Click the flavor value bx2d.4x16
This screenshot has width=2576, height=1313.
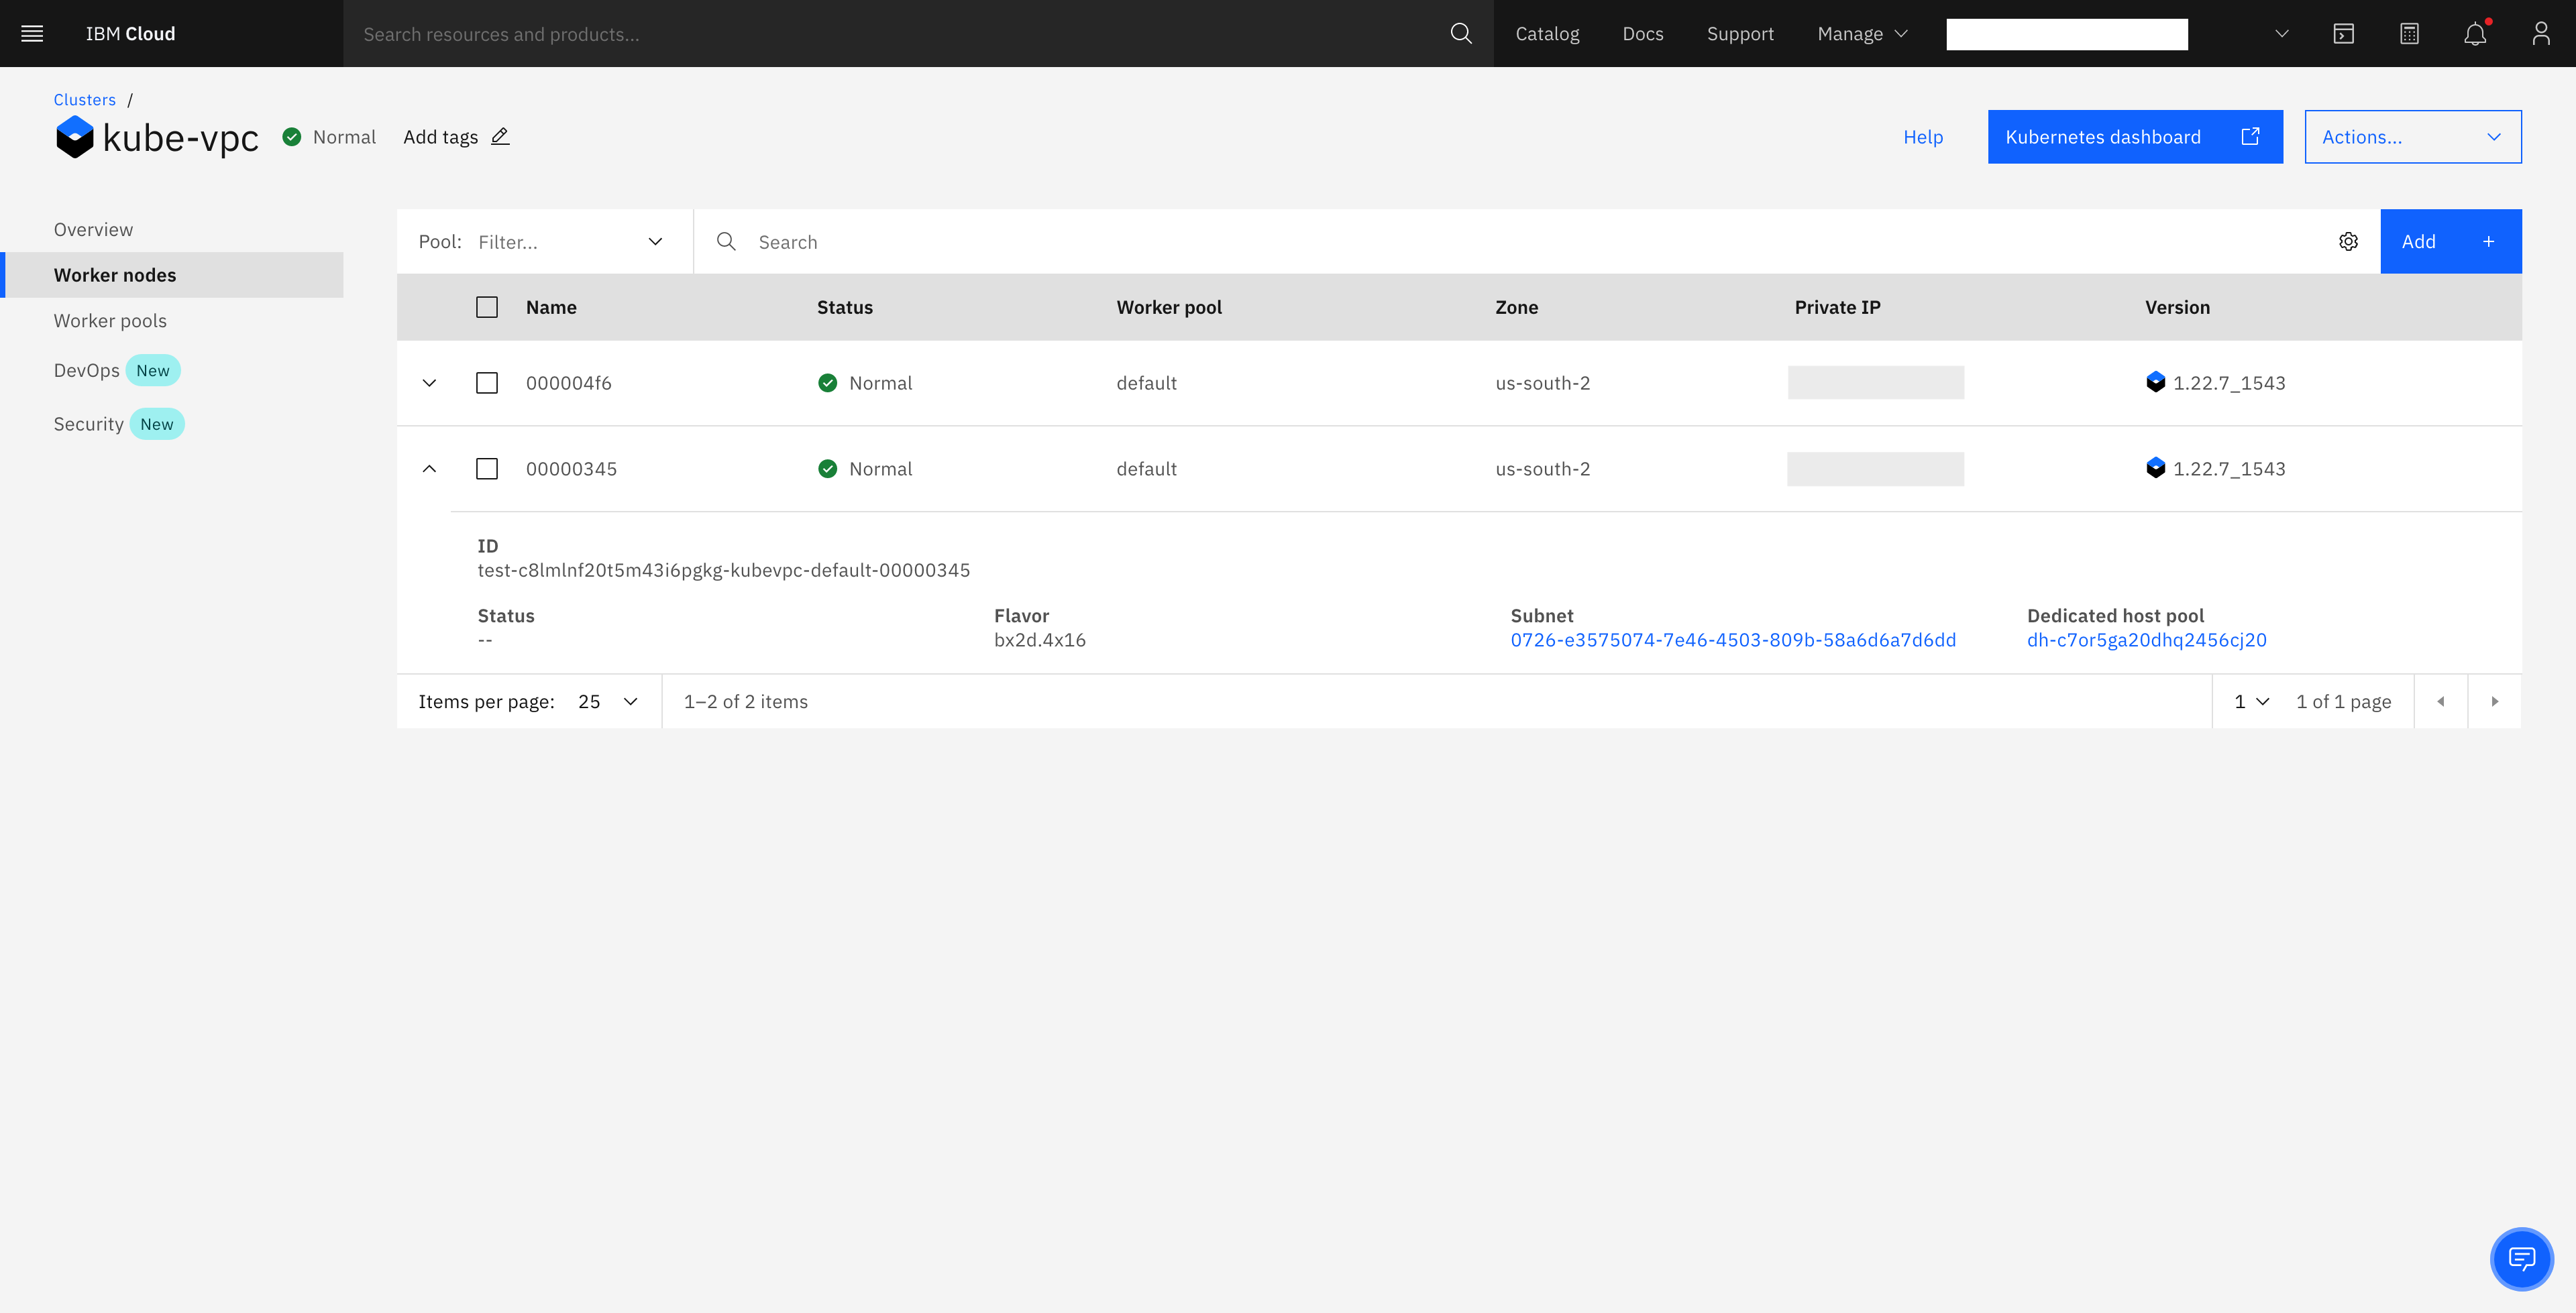(1040, 639)
